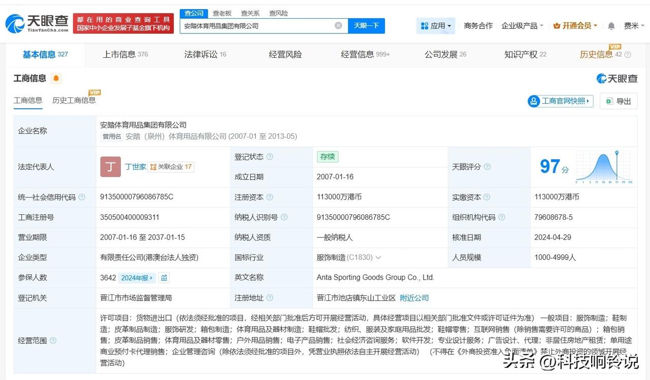Click the help question mark beside 注册资本
This screenshot has height=380, width=650.
click(x=269, y=197)
